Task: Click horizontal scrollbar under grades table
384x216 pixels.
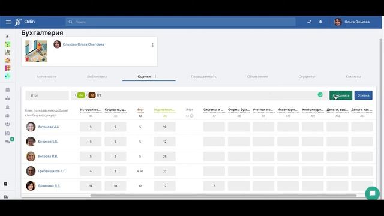Action: point(223,196)
